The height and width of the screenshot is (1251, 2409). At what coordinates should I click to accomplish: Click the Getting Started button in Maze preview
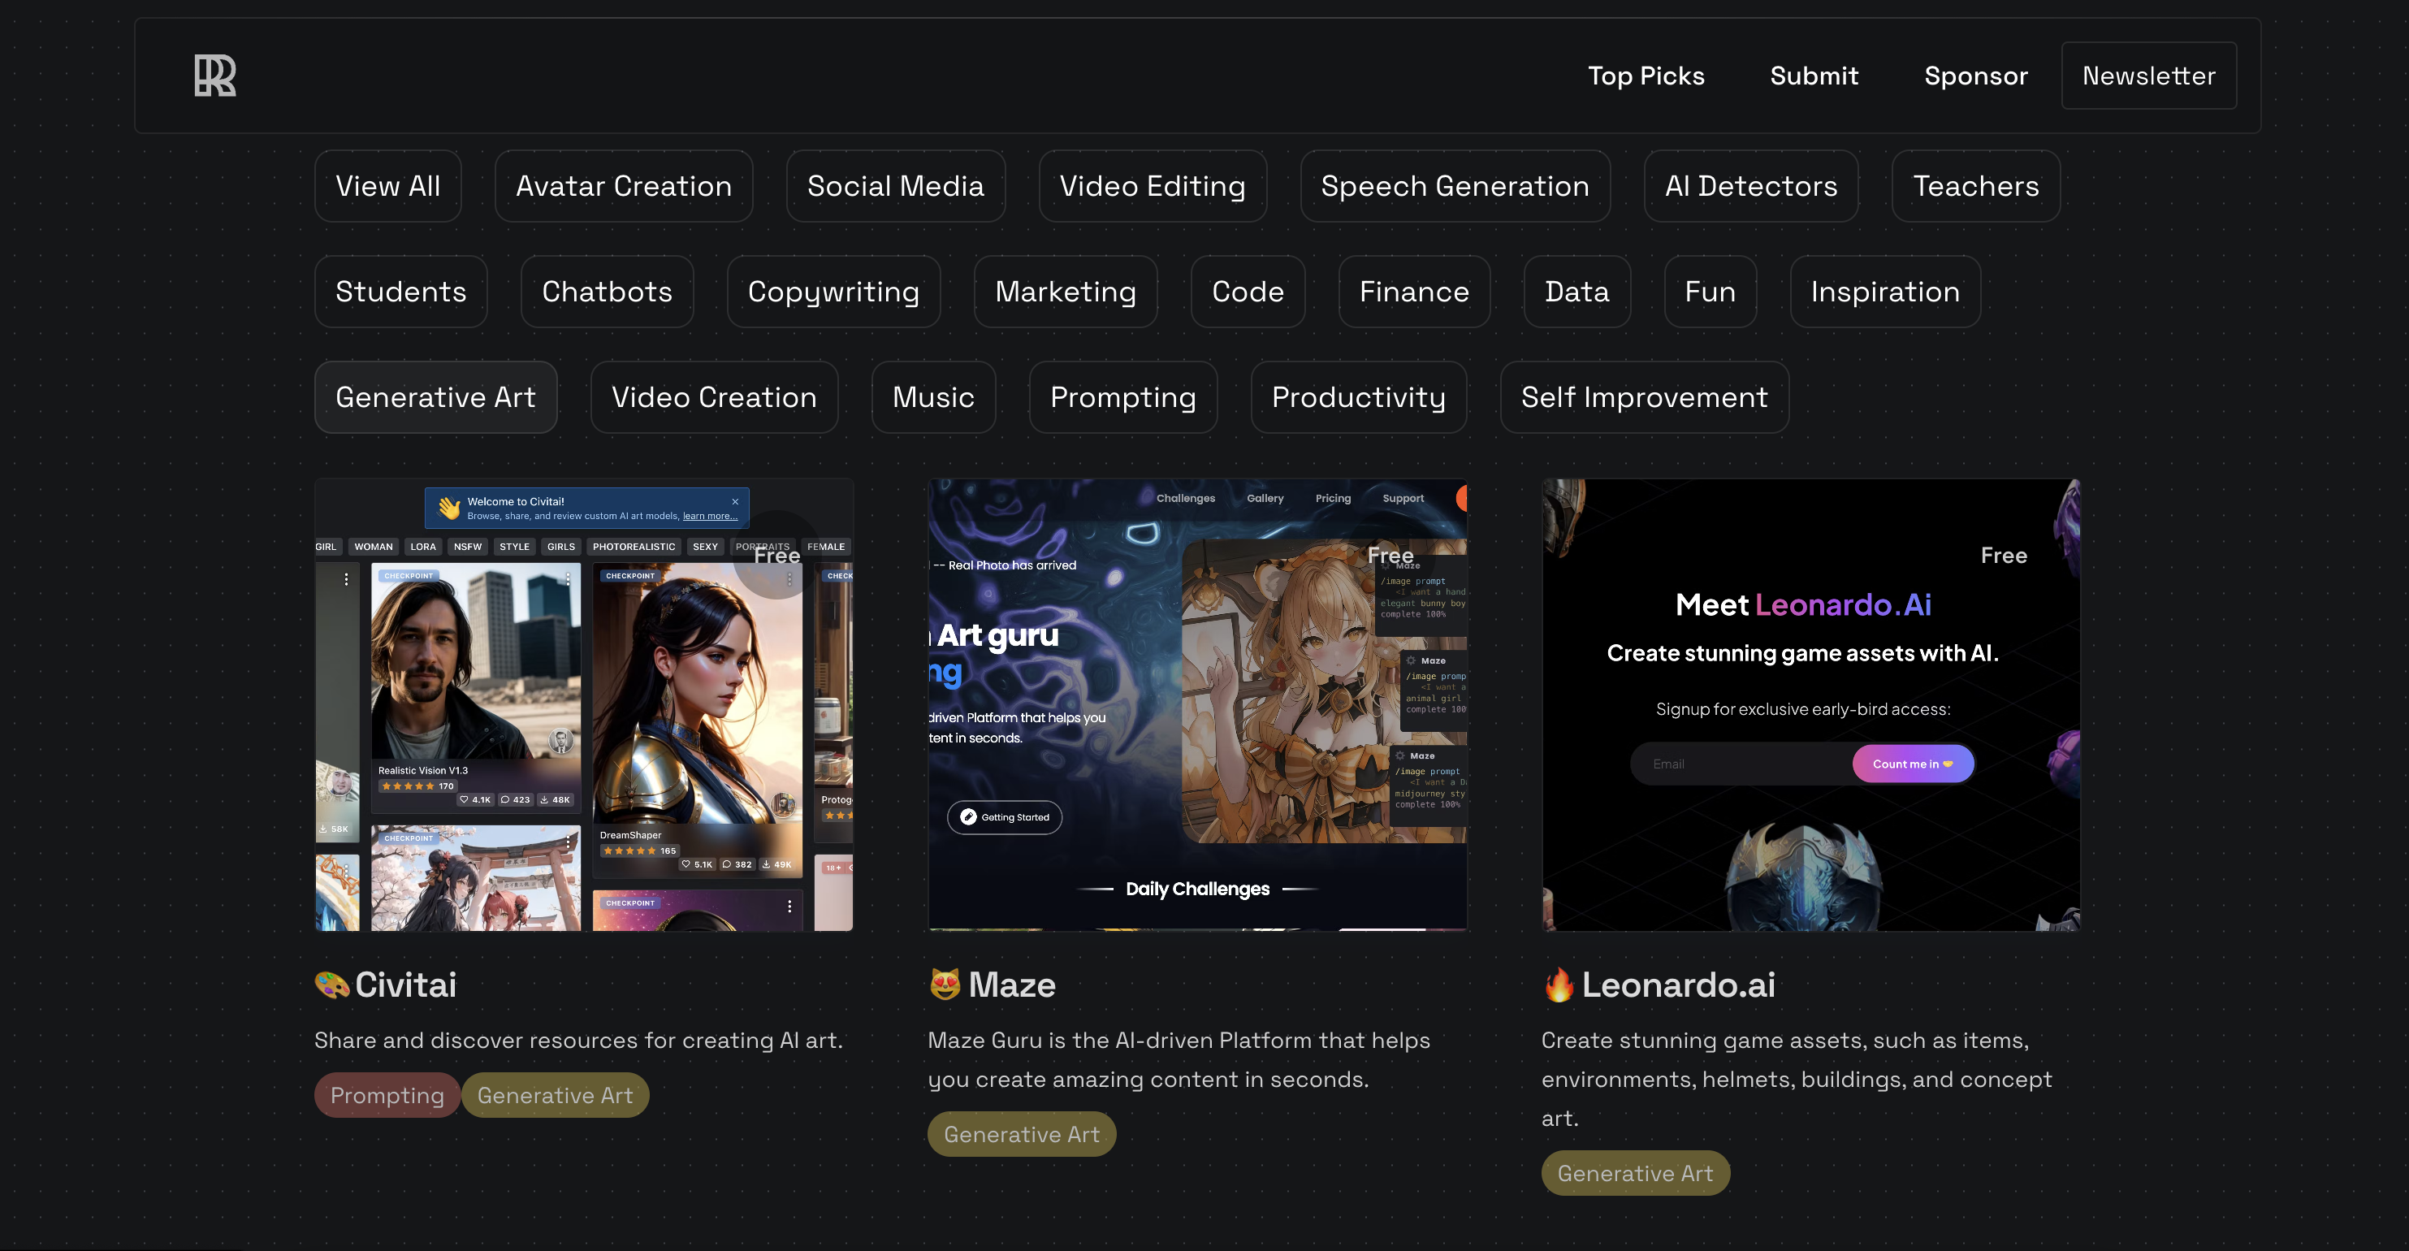[1006, 817]
